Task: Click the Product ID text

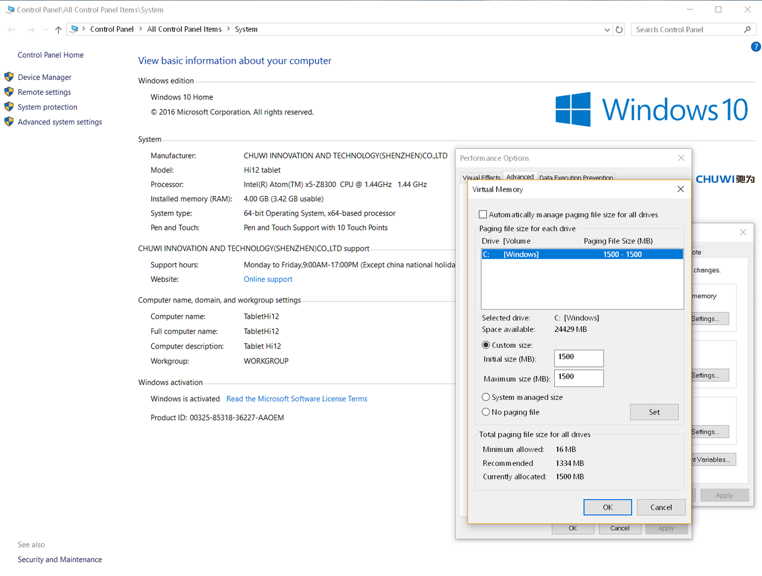Action: tap(217, 418)
